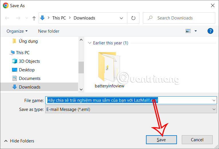Click the Desktop monitor icon
This screenshot has height=149, width=219.
[15, 70]
